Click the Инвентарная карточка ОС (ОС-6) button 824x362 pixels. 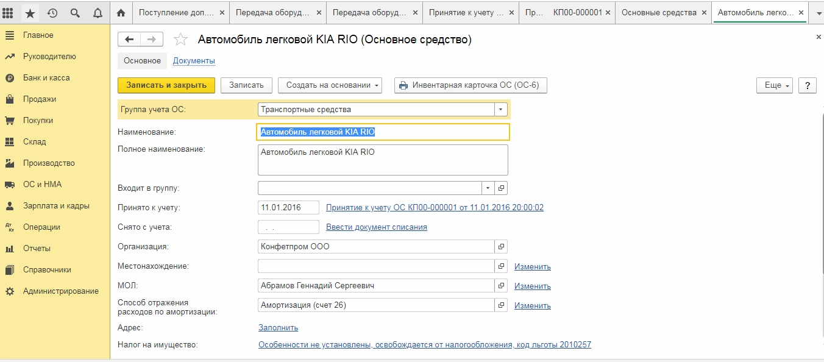click(x=471, y=85)
